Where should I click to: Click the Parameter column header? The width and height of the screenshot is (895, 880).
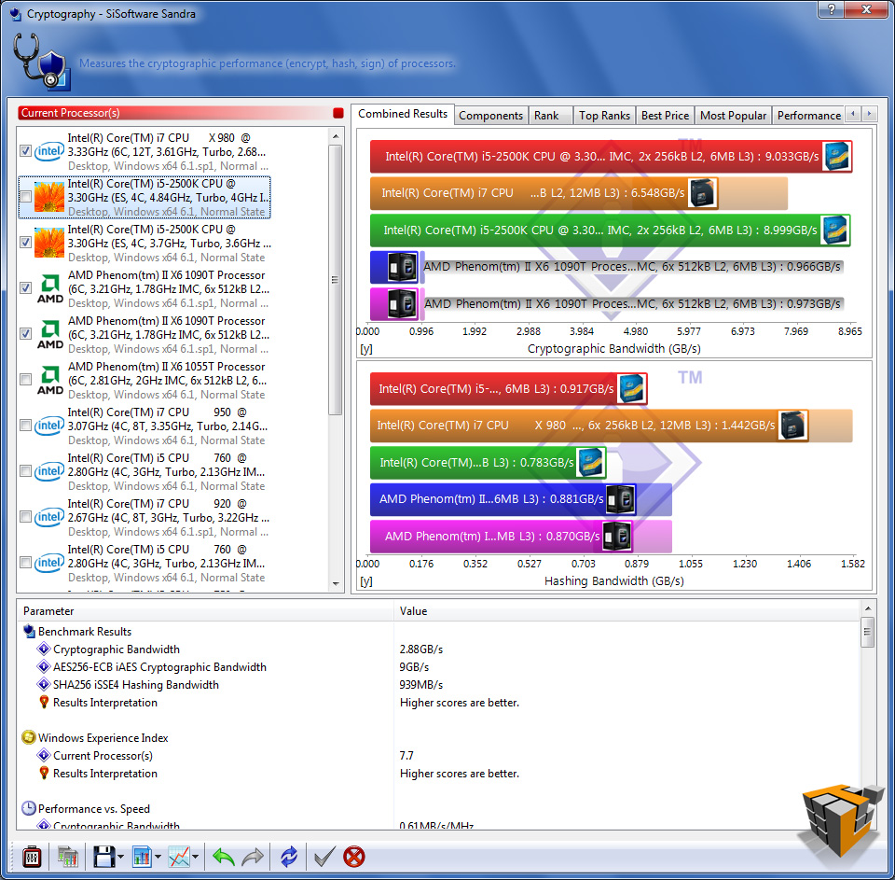pyautogui.click(x=205, y=611)
